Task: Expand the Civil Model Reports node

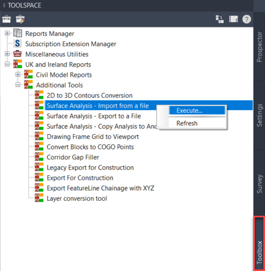Action: [18, 75]
